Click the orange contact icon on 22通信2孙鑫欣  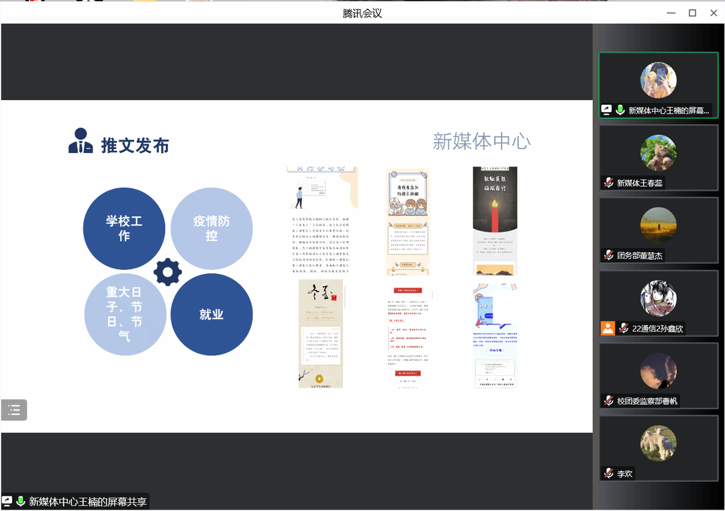[x=608, y=328]
